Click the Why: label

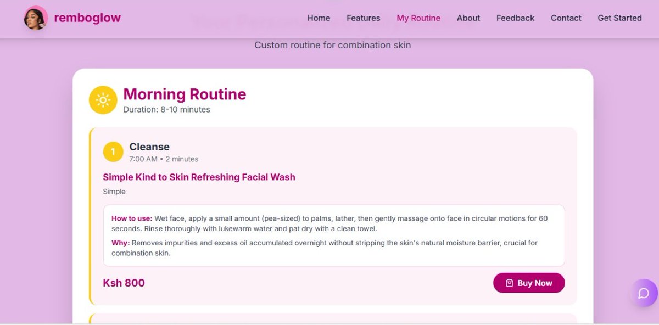(x=121, y=243)
